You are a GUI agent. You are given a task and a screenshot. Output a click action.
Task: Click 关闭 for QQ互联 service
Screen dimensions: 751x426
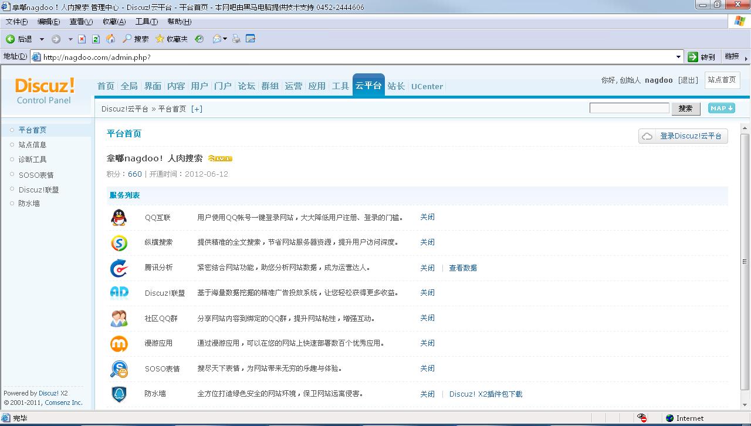(427, 217)
